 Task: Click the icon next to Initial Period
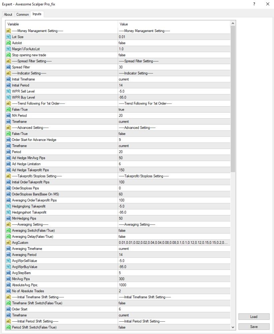[x=8, y=85]
